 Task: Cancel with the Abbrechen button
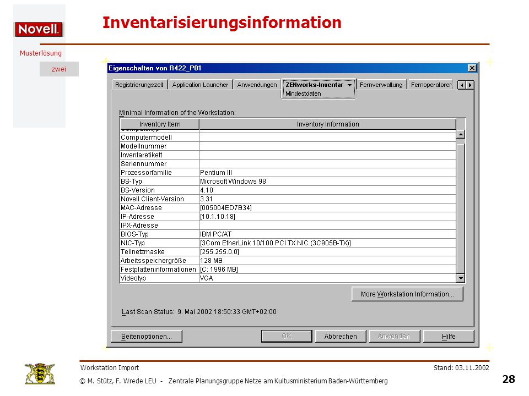341,337
